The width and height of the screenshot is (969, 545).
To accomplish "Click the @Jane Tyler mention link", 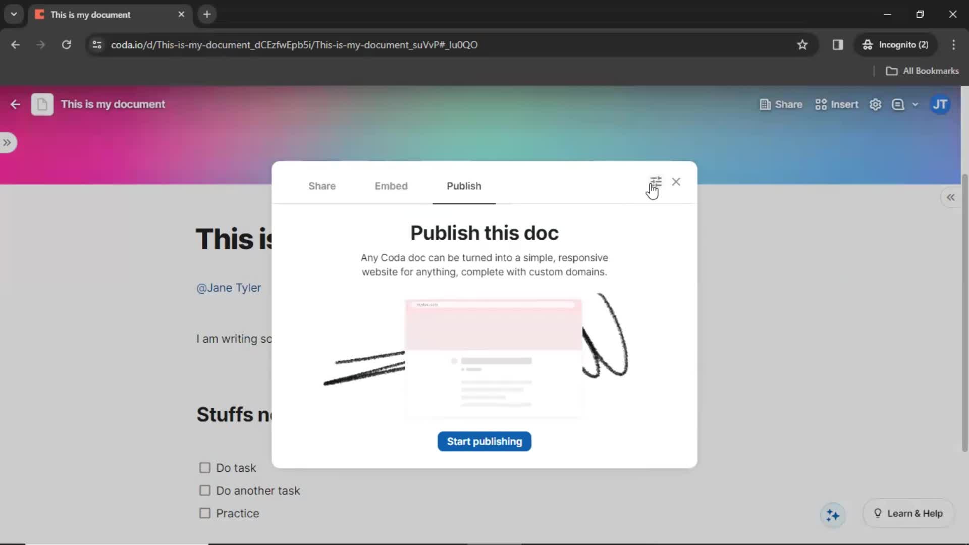I will 228,288.
